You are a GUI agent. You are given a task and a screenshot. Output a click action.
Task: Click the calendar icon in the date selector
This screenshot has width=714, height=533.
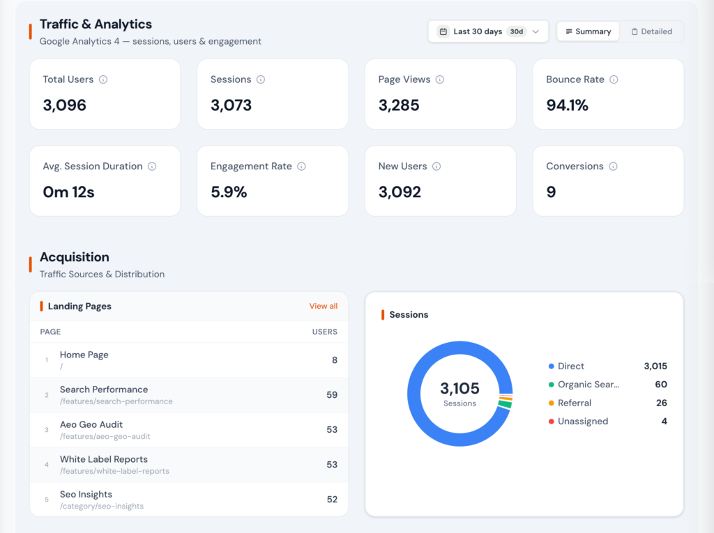point(443,31)
